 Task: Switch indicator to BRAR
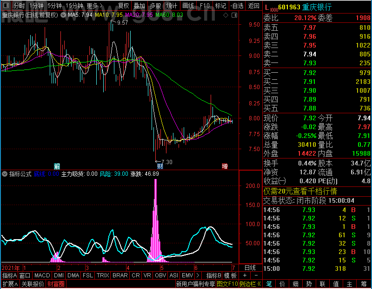pos(120,275)
